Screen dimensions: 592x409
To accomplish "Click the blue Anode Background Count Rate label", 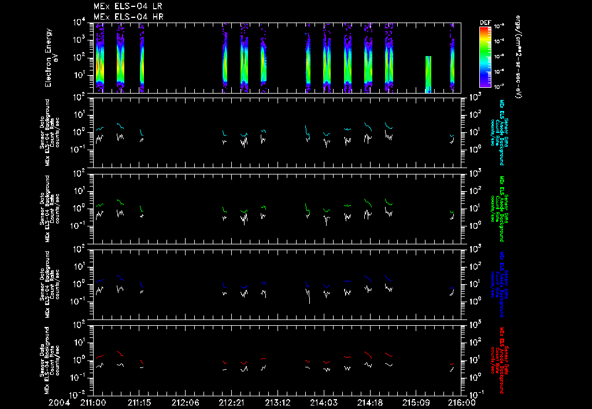I will click(x=499, y=284).
